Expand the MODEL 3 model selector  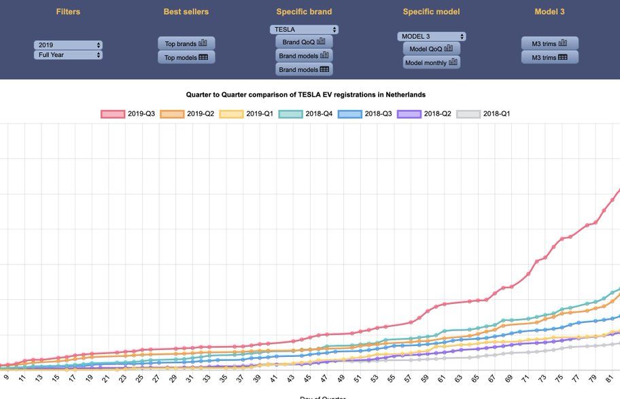[x=432, y=37]
